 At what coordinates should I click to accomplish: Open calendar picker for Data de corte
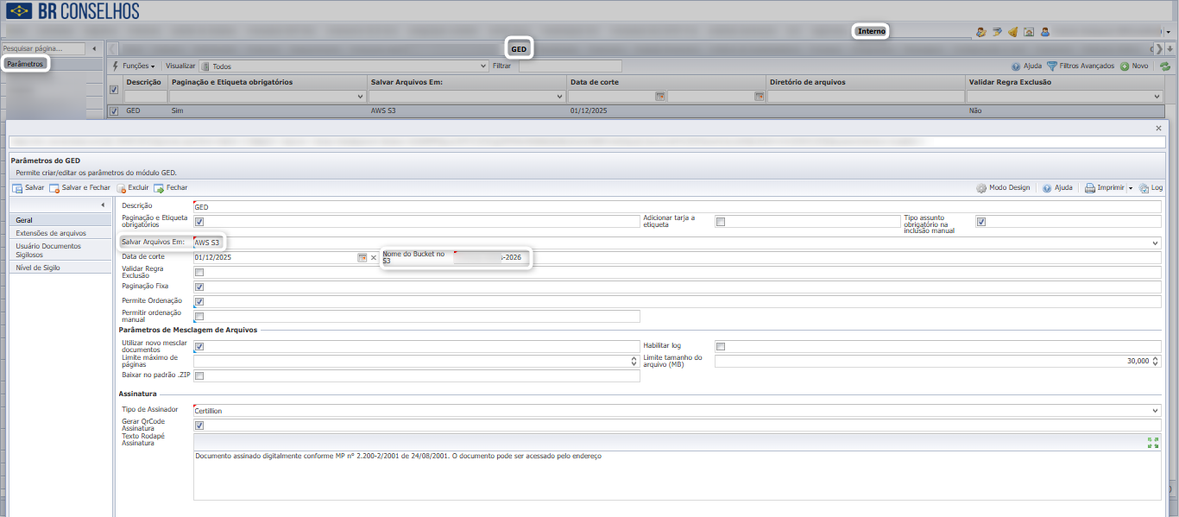tap(363, 257)
